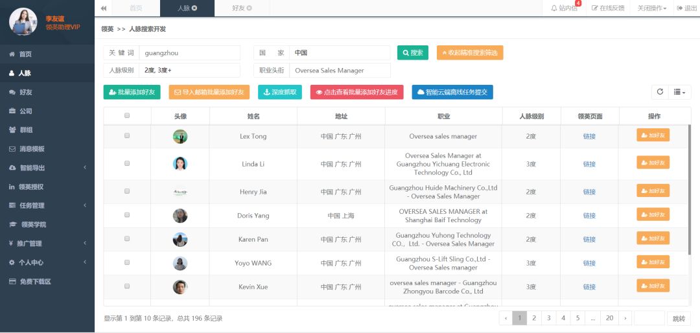Expand the 关闭操作 dropdown
The width and height of the screenshot is (700, 333).
[651, 8]
